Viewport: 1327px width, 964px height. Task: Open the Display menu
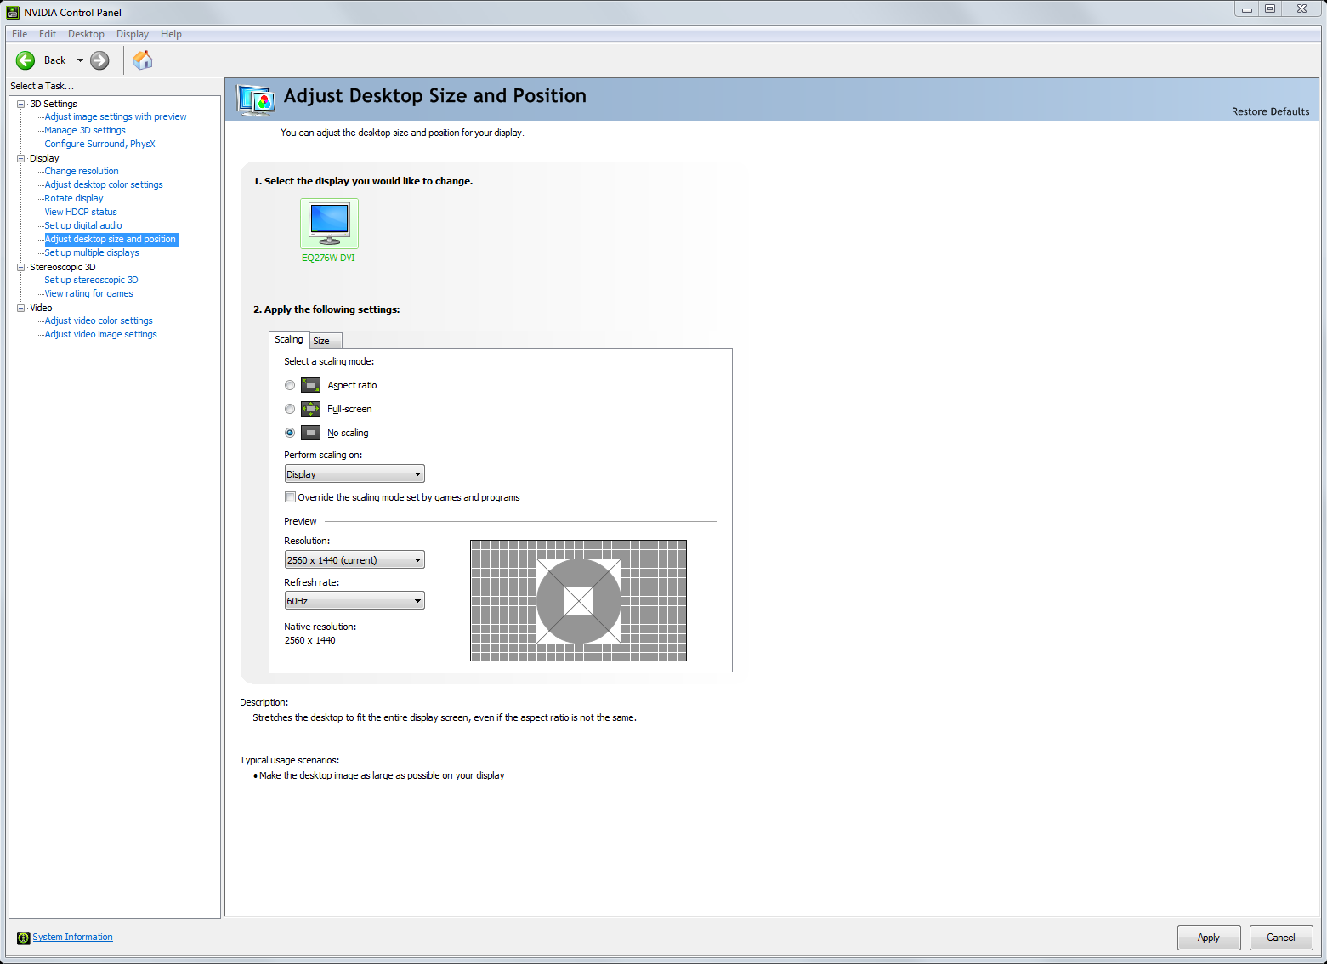click(x=133, y=34)
